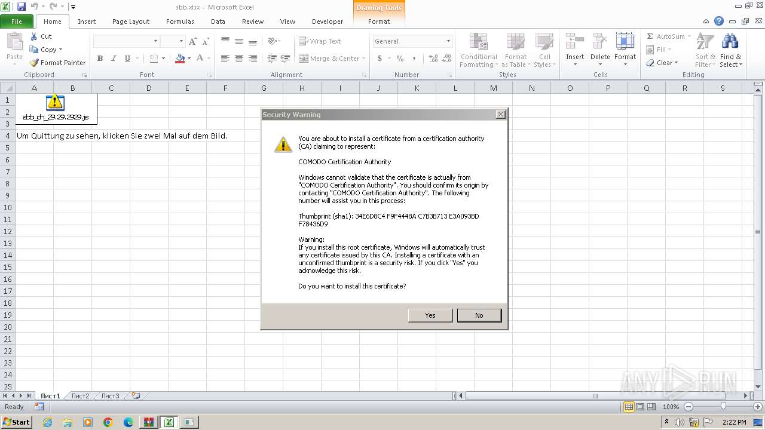The height and width of the screenshot is (430, 765).
Task: Open Conditional Formatting menu
Action: pyautogui.click(x=479, y=50)
